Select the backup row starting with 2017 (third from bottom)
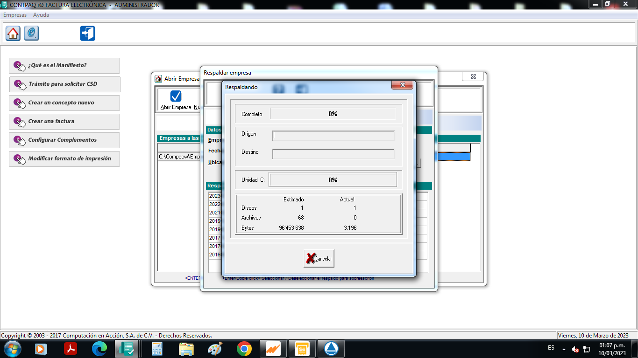 (215, 238)
